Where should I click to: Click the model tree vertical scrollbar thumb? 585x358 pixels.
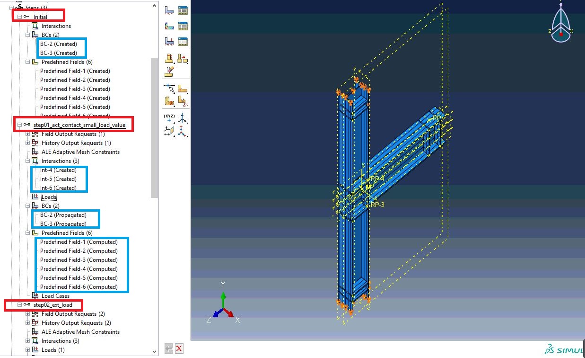(x=154, y=128)
